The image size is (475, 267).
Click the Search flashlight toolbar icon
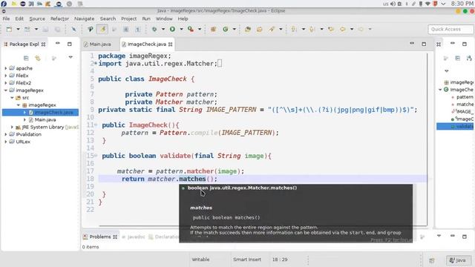[272, 30]
